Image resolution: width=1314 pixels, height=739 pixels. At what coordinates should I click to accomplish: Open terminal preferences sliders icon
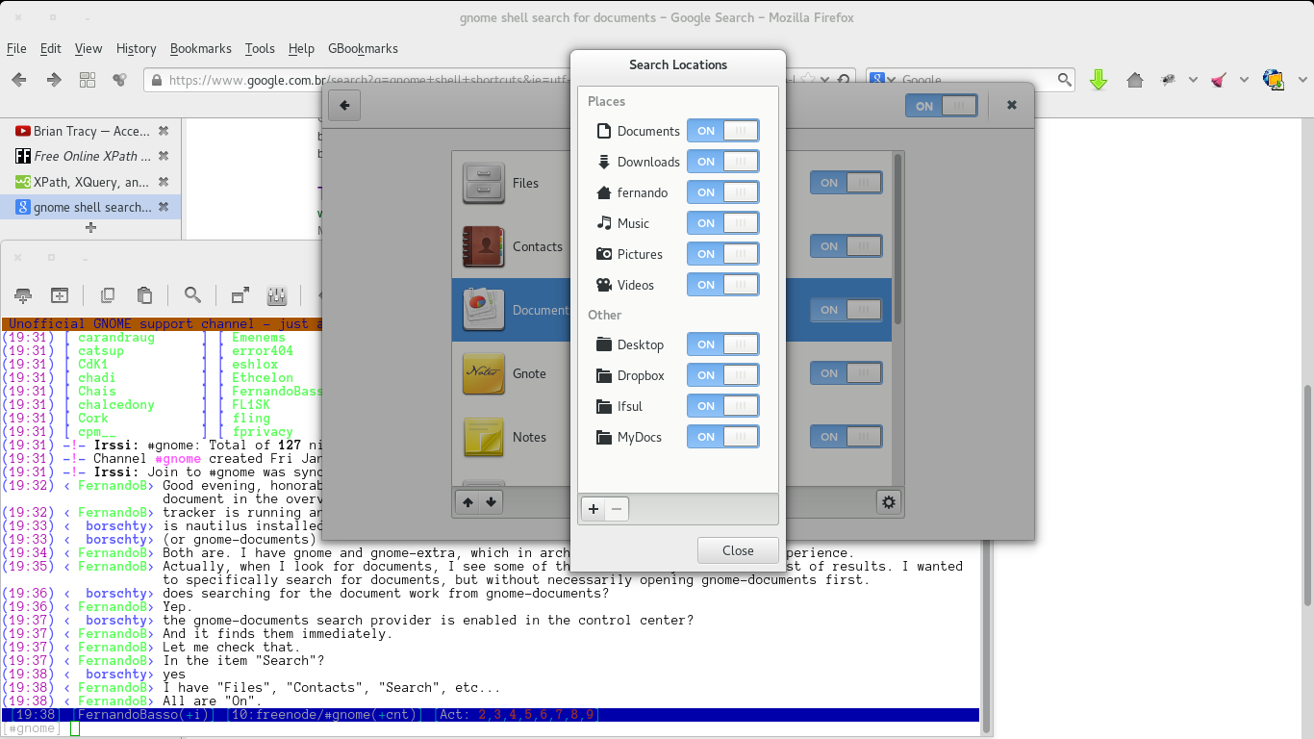[277, 295]
